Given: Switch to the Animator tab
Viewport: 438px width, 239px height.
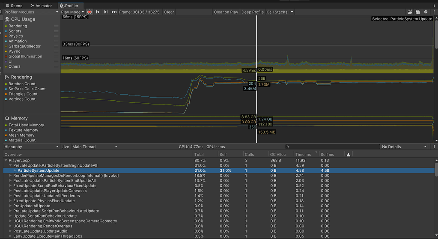Looking at the screenshot, I should pos(42,6).
